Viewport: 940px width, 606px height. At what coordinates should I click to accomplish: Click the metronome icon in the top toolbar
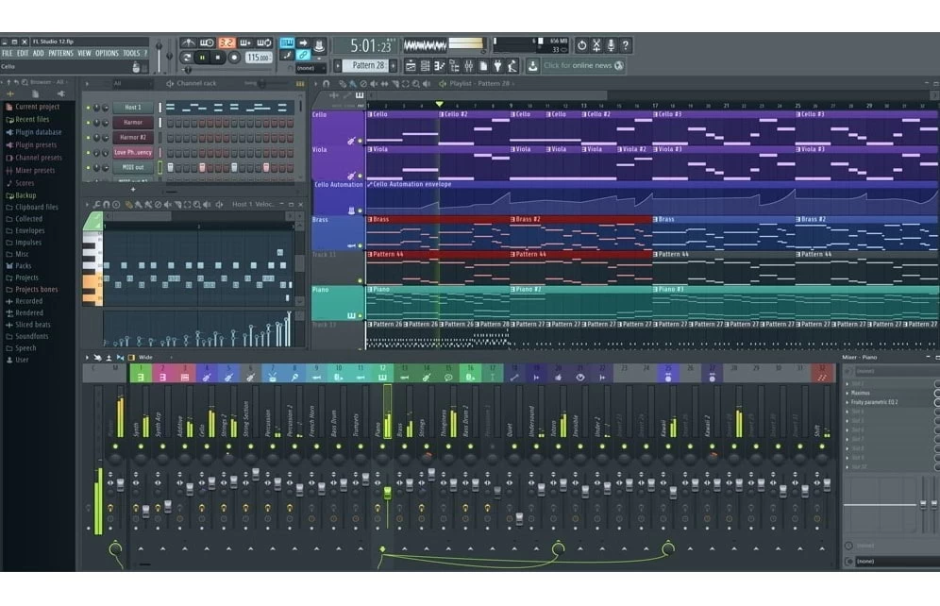tap(188, 42)
